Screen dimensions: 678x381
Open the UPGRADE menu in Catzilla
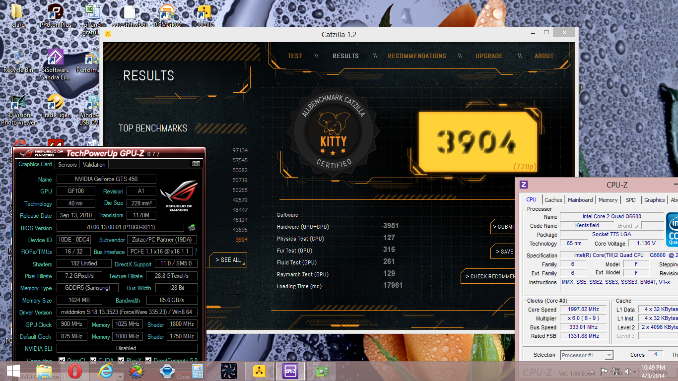click(x=489, y=56)
